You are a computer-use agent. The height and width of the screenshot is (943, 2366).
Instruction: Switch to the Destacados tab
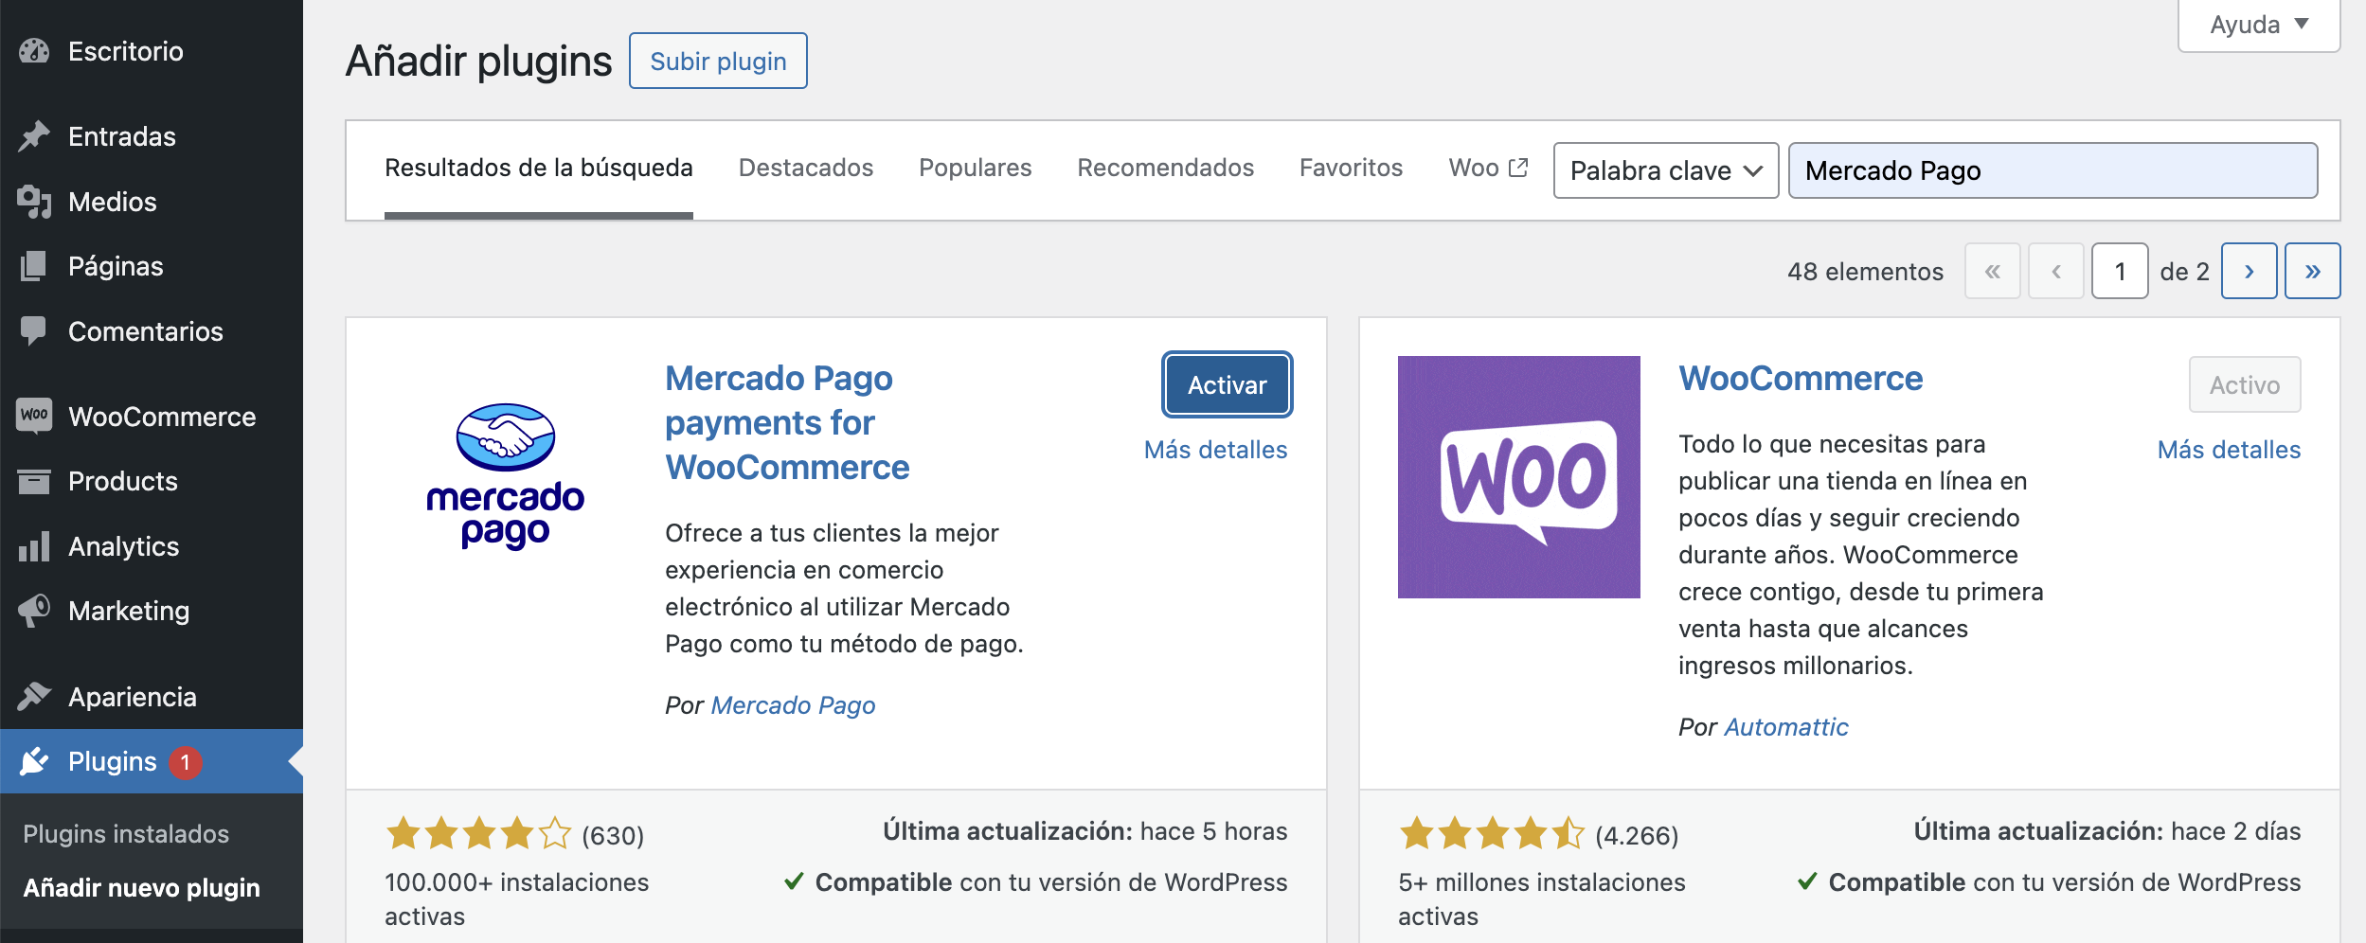pyautogui.click(x=806, y=168)
